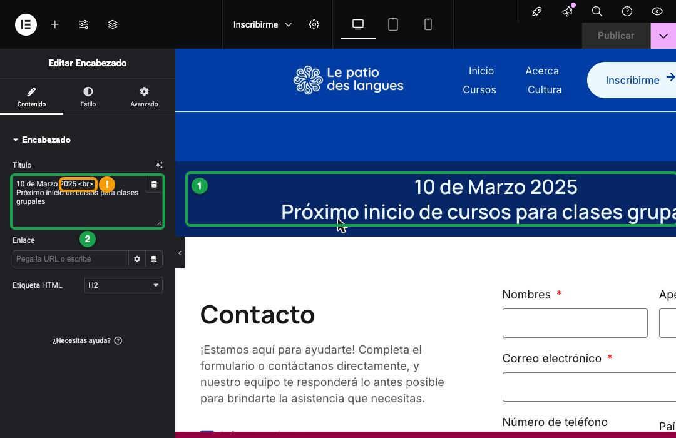Click the Correo electrónico input field
The width and height of the screenshot is (676, 438).
(589, 387)
